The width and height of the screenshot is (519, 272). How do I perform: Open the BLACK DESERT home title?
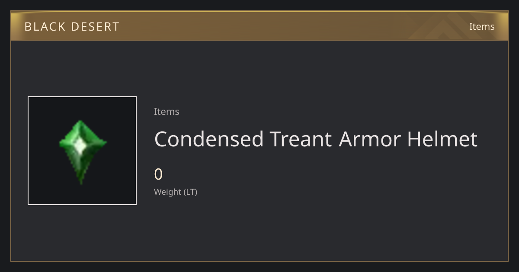pos(72,27)
